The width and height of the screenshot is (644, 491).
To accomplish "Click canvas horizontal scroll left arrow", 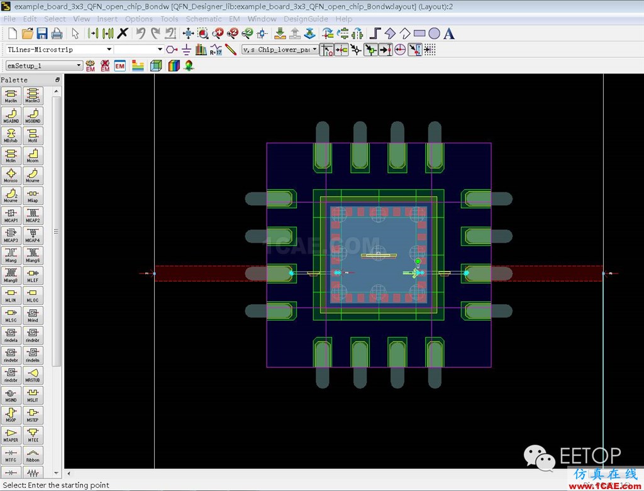I will (69, 473).
